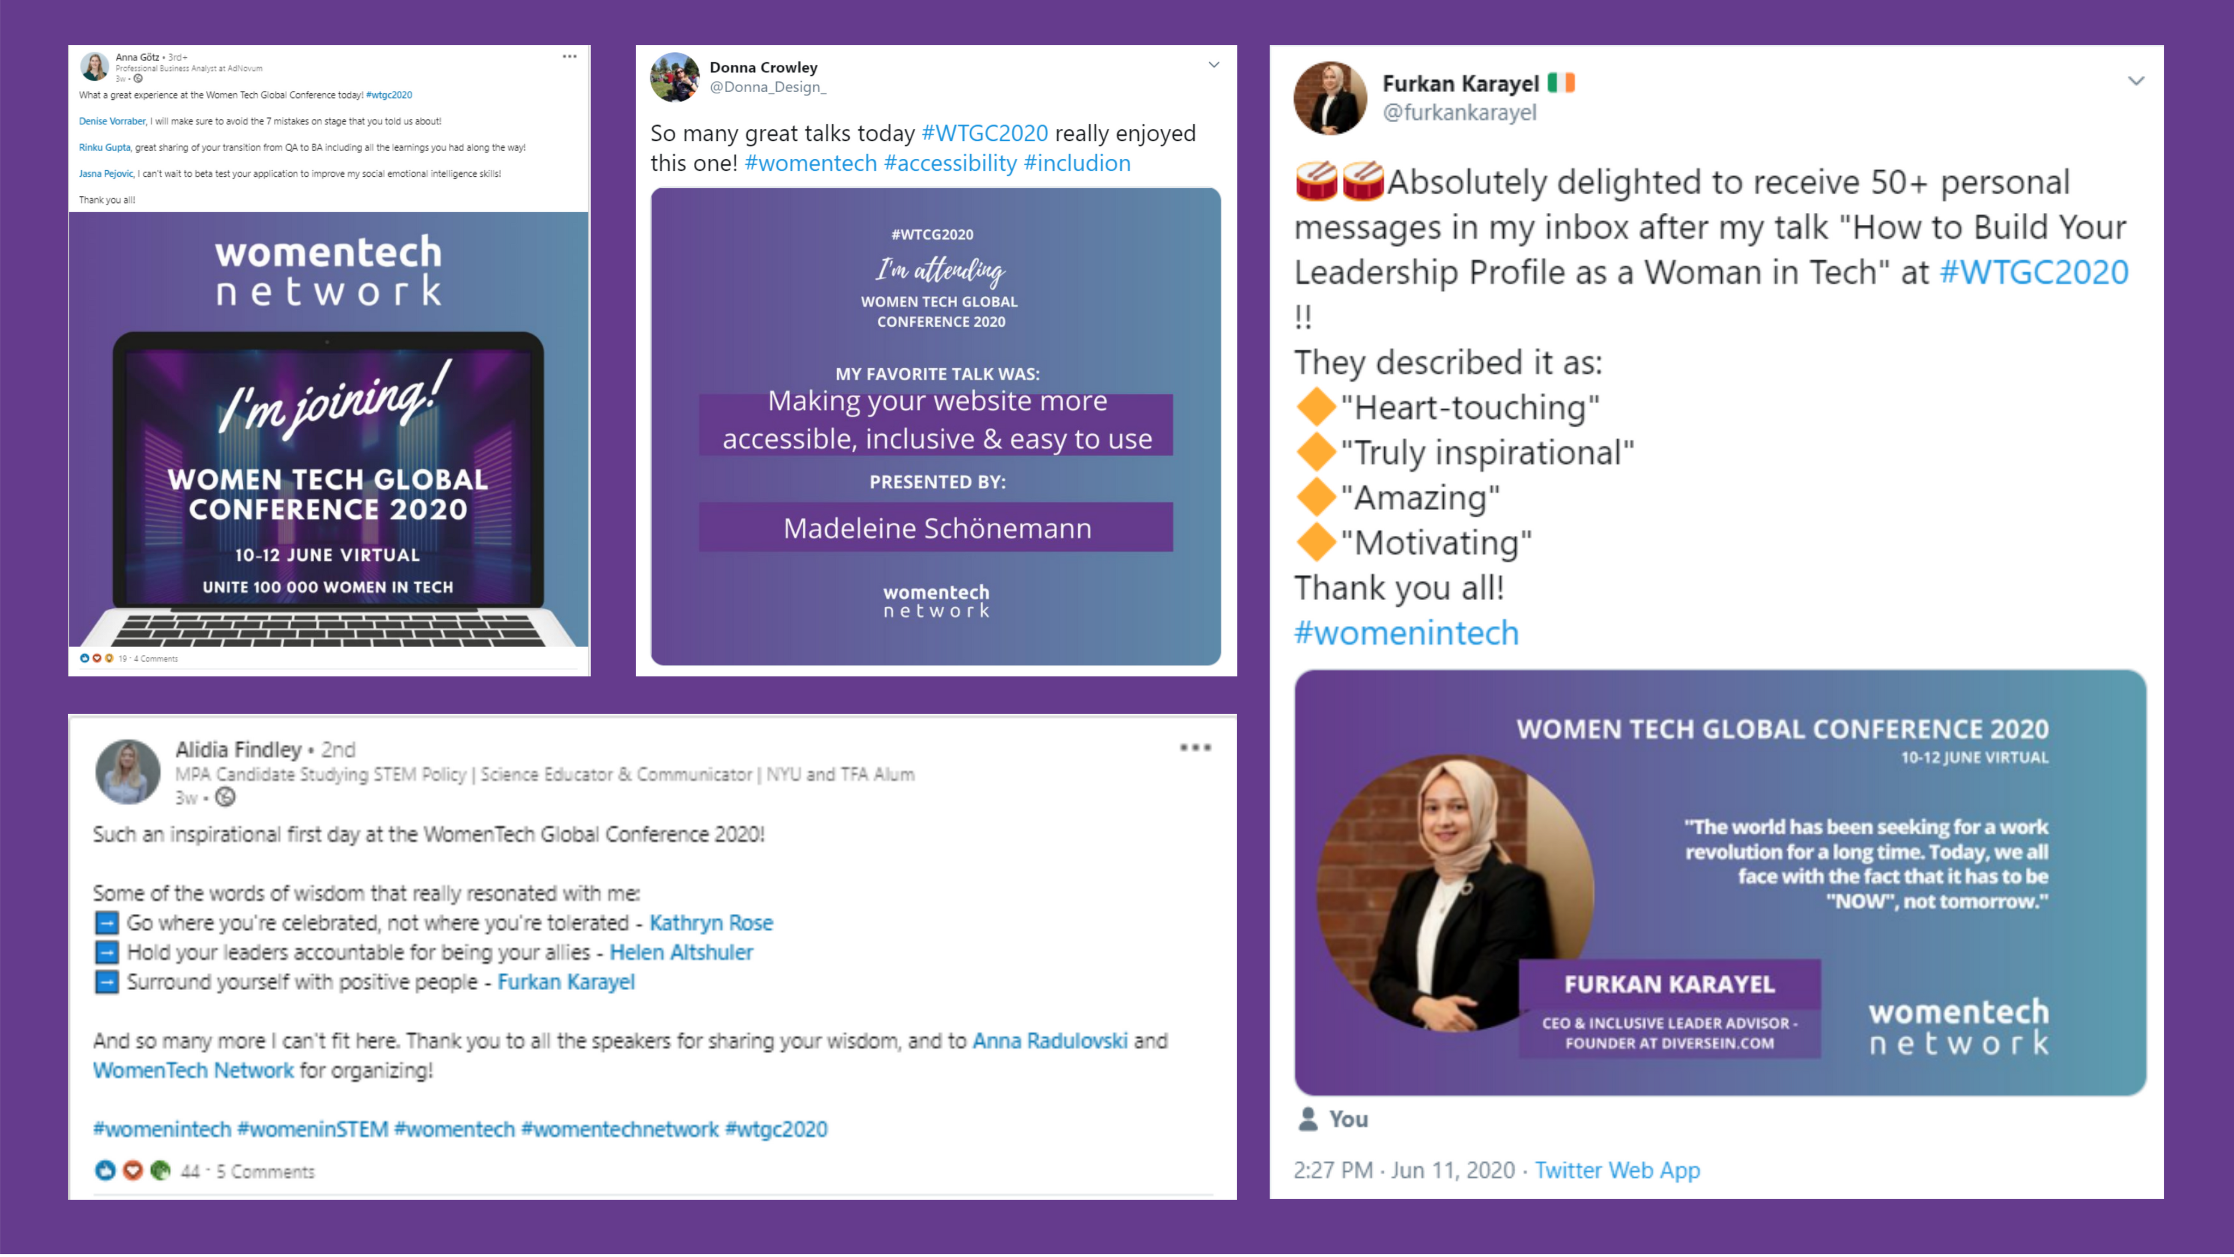Open the '5 Comments' link on Alidia's post

coord(266,1171)
